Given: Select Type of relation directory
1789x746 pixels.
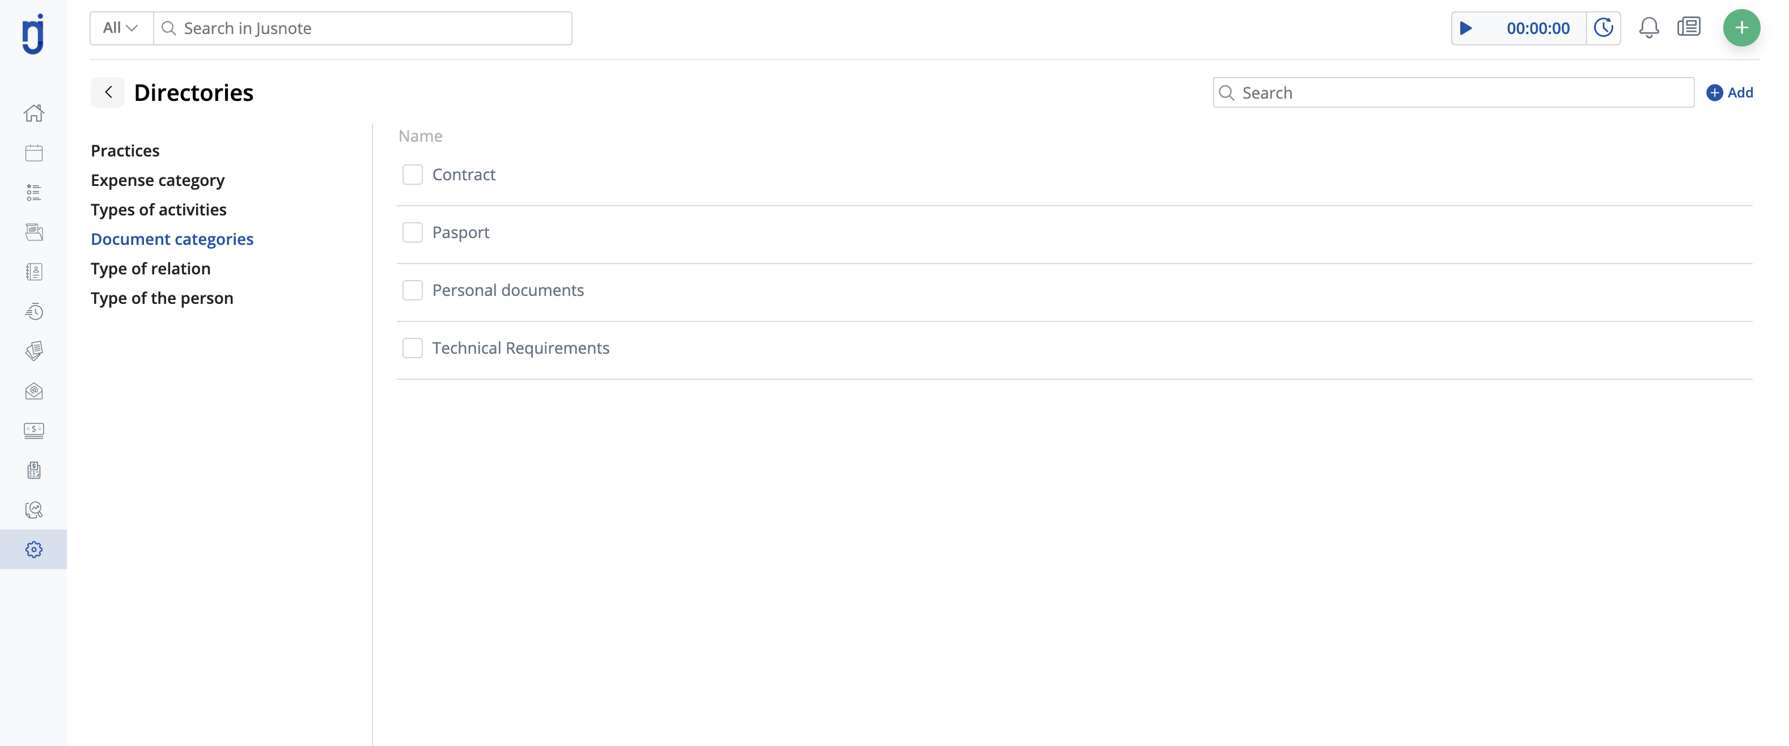Looking at the screenshot, I should [151, 268].
